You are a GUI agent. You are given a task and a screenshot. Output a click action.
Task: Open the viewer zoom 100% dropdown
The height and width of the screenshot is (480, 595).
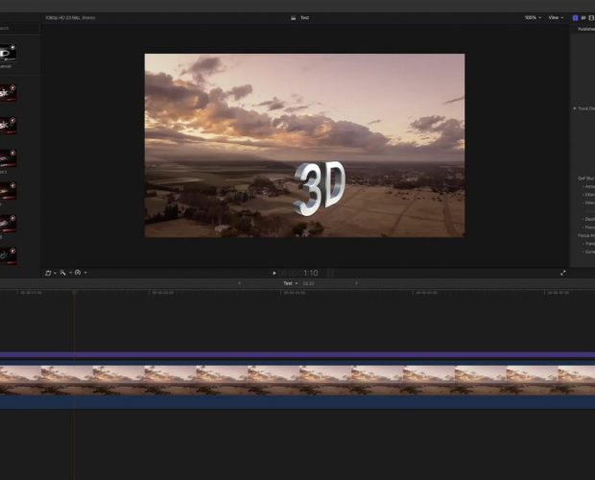pyautogui.click(x=533, y=18)
